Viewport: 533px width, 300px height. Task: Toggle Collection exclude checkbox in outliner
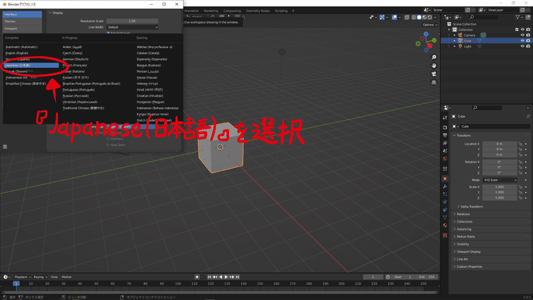coord(517,30)
